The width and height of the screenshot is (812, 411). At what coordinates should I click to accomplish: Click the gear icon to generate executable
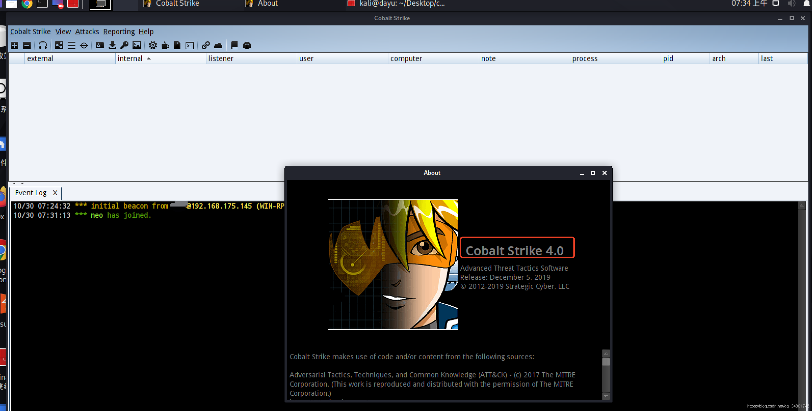(153, 46)
